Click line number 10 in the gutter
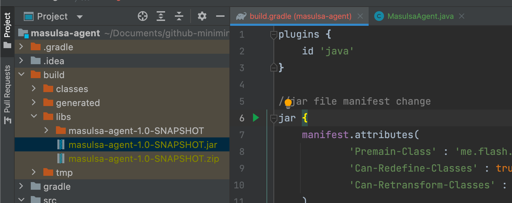 pyautogui.click(x=239, y=185)
